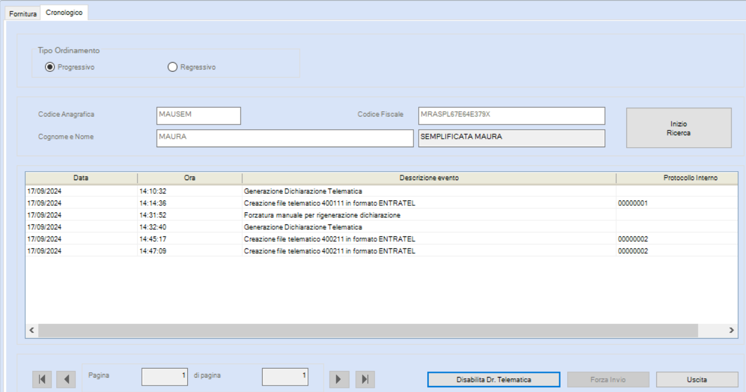Select the 14:32:40 Generazione Dichiarazione row
This screenshot has width=746, height=392.
[381, 227]
